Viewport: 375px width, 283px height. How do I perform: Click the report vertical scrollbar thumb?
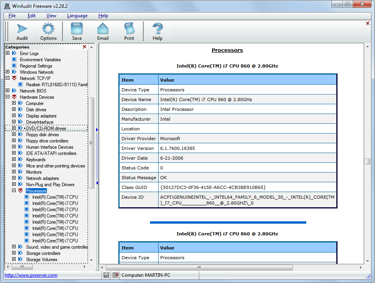368,162
